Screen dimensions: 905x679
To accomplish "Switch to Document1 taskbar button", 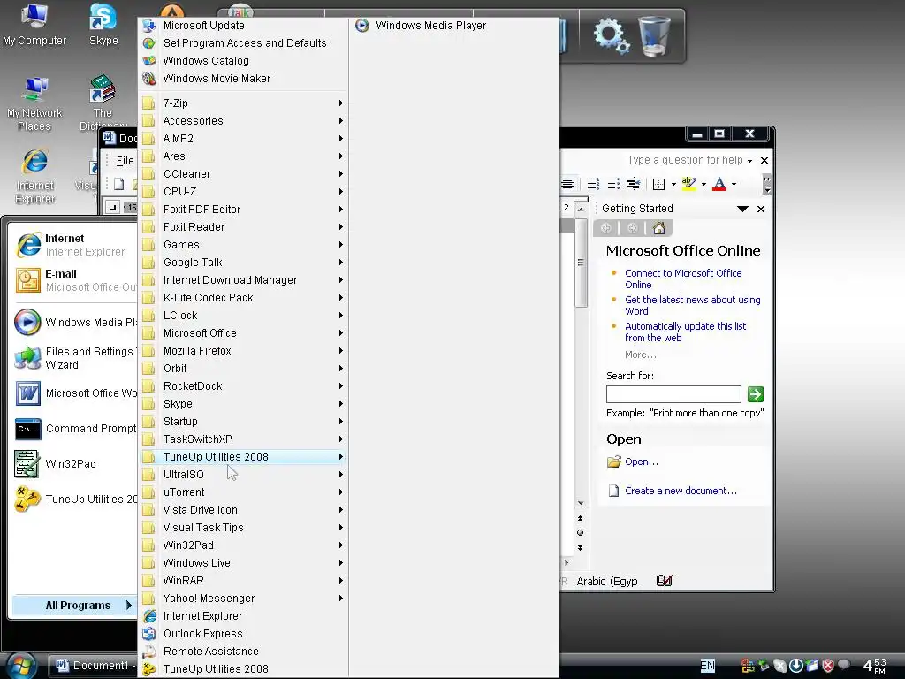I will [x=92, y=666].
